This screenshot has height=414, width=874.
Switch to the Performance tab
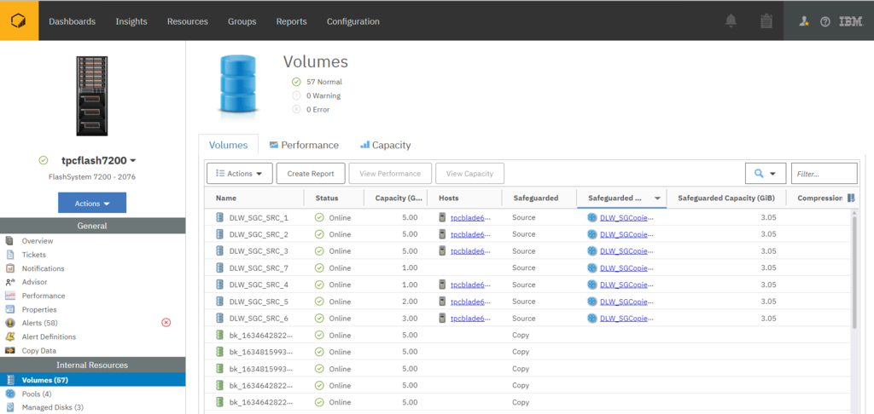304,145
